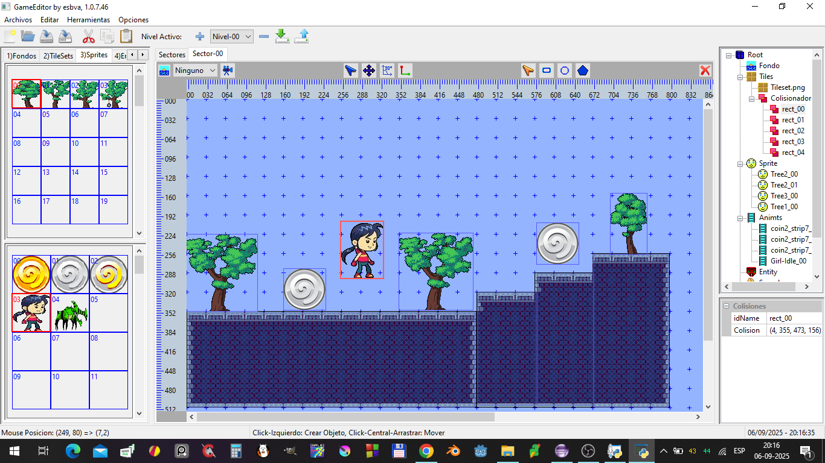The image size is (825, 463).
Task: Click the red-green axis tool
Action: [x=405, y=71]
